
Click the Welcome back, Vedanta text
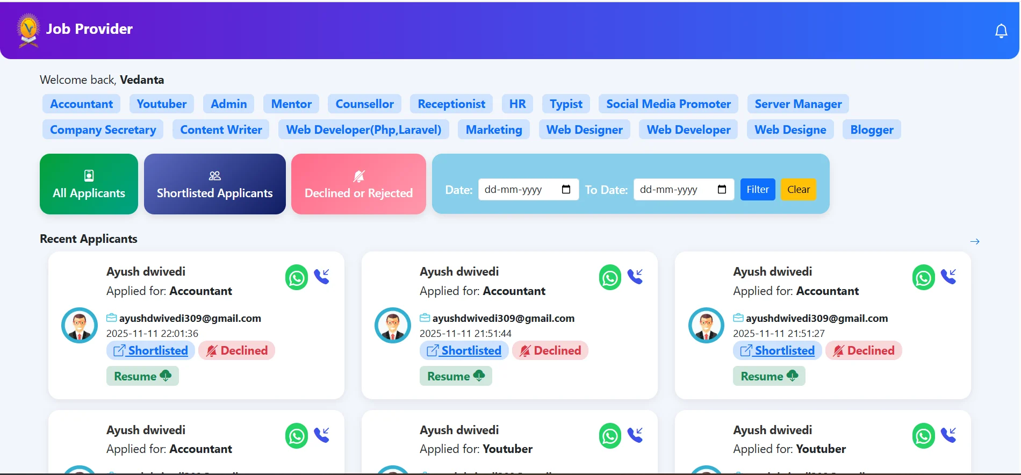102,80
